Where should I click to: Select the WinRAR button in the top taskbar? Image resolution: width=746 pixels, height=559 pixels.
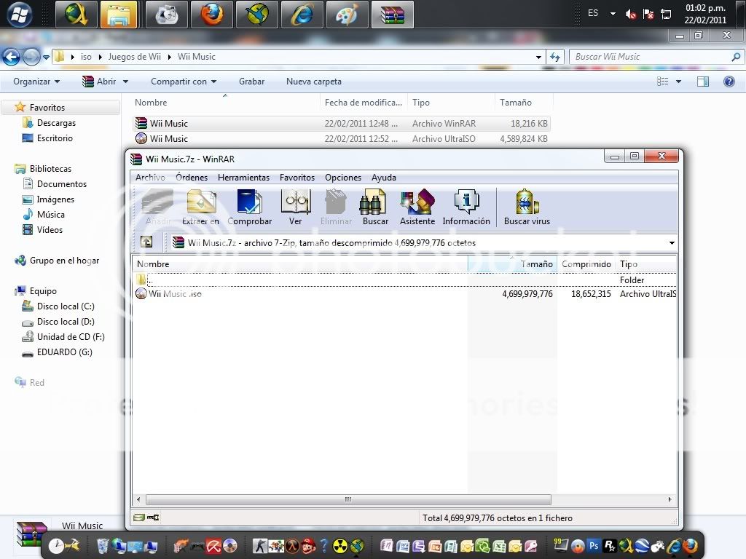(x=392, y=15)
